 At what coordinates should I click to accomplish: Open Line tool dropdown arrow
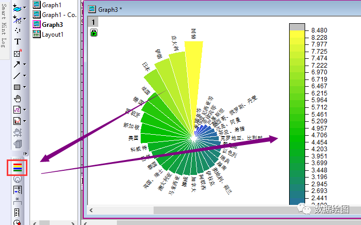click(24, 76)
